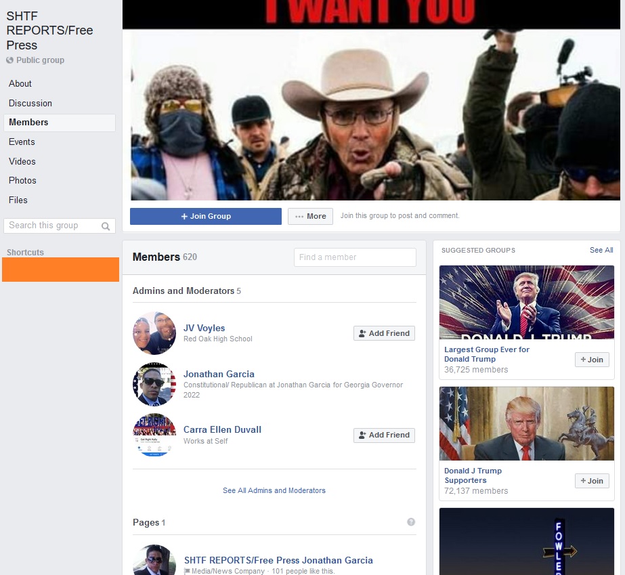Add Carra Ellen Duvall as friend
Screen dimensions: 625x575
pyautogui.click(x=384, y=435)
